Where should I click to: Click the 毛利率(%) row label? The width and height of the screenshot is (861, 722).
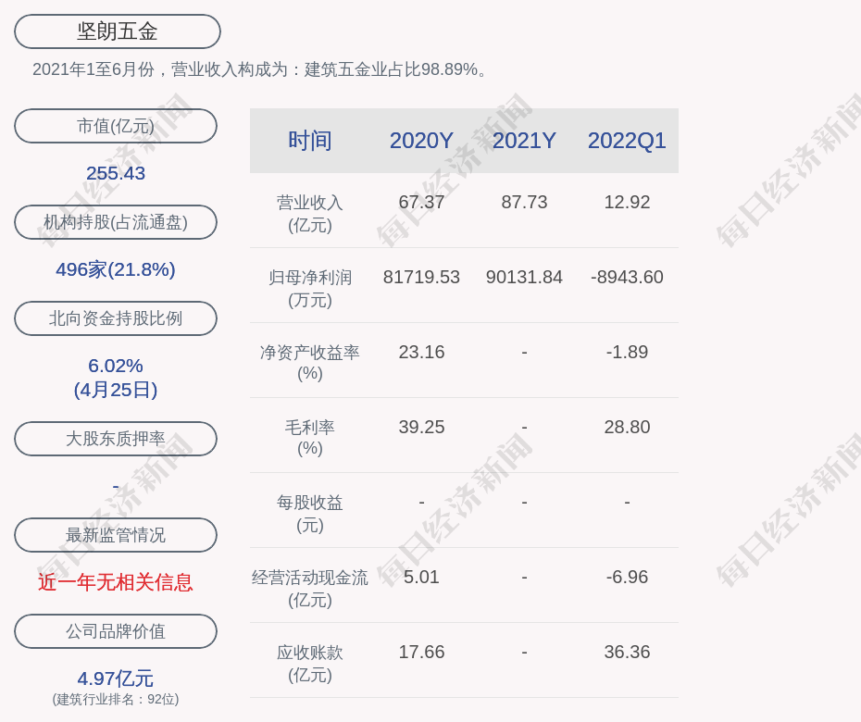point(310,438)
